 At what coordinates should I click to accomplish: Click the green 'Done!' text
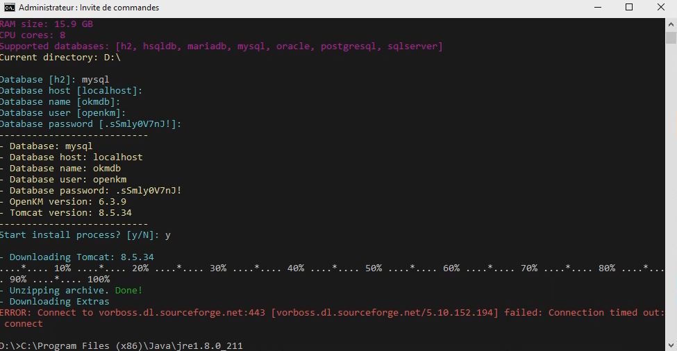(x=128, y=291)
